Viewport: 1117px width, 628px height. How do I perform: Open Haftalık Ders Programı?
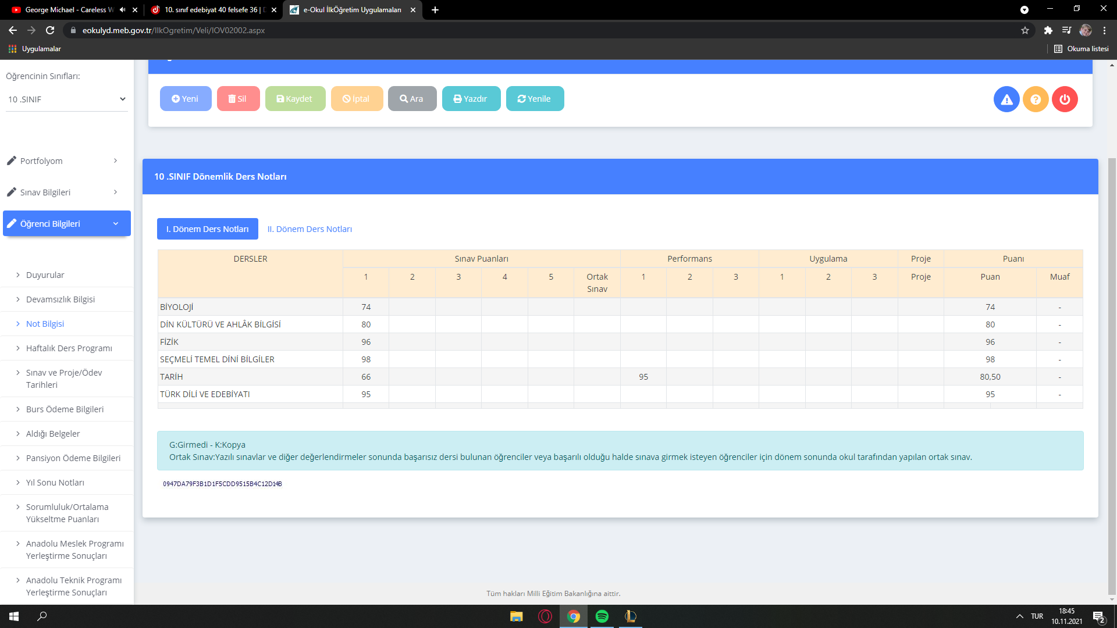[x=69, y=348]
